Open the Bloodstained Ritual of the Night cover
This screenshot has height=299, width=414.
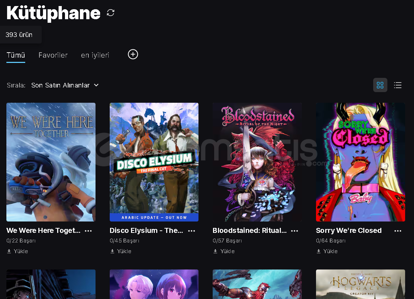[x=257, y=162]
